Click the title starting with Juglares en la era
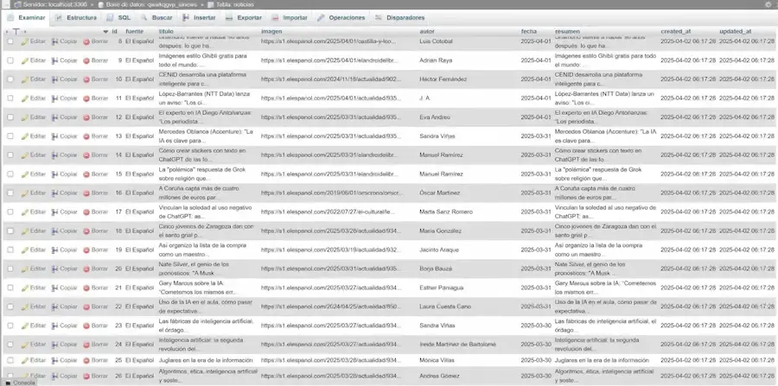Image resolution: width=778 pixels, height=386 pixels. click(206, 360)
